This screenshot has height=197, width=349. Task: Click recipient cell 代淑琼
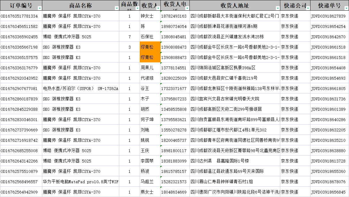tap(150, 78)
